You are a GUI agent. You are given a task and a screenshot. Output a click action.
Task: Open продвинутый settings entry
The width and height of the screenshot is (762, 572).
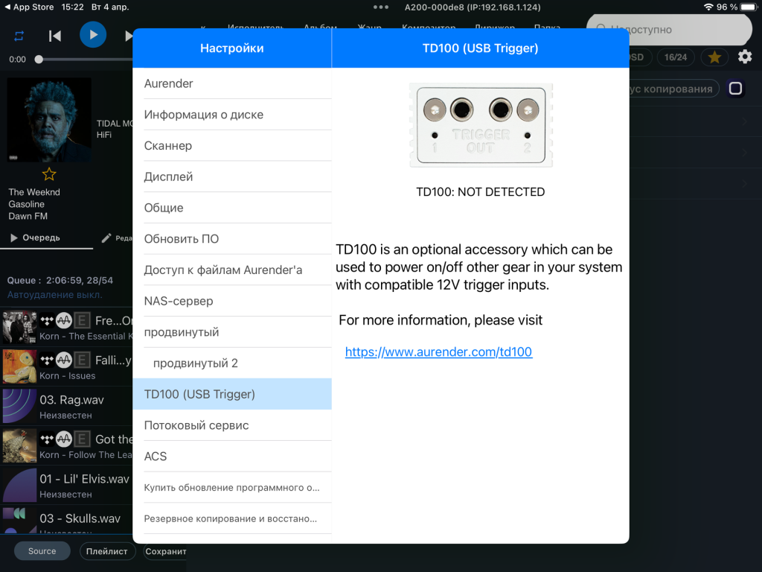232,333
